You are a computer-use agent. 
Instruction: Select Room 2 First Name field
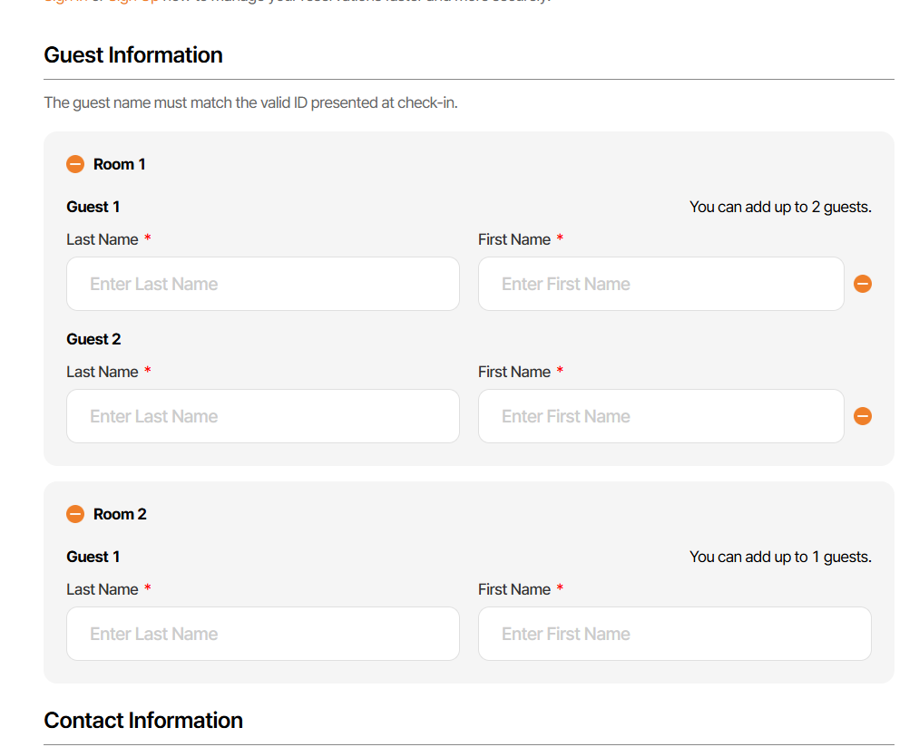tap(674, 634)
